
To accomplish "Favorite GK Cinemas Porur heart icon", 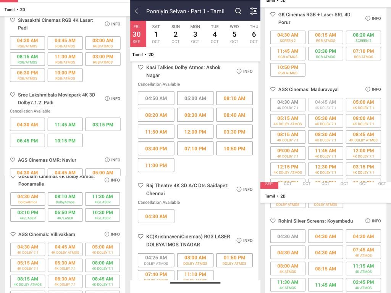I will pos(273,14).
